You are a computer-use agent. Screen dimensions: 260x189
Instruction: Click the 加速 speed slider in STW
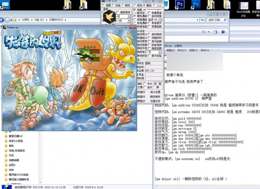point(154,10)
